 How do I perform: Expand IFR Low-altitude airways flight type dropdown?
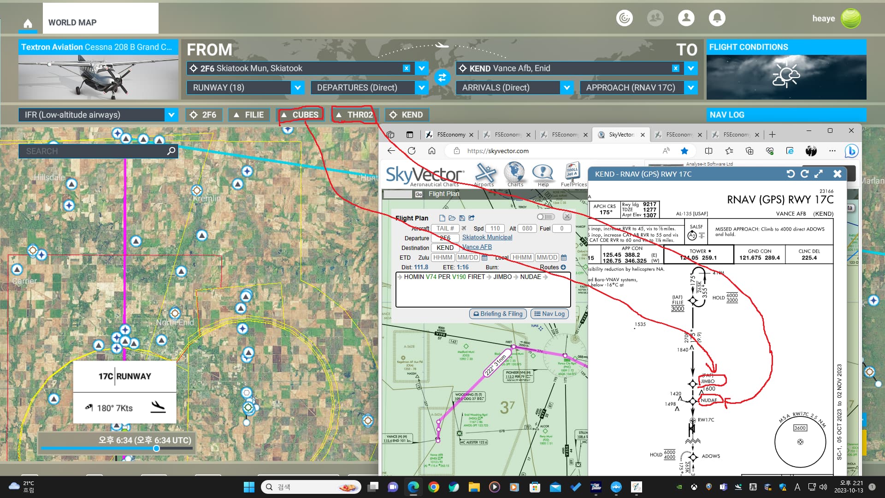171,115
